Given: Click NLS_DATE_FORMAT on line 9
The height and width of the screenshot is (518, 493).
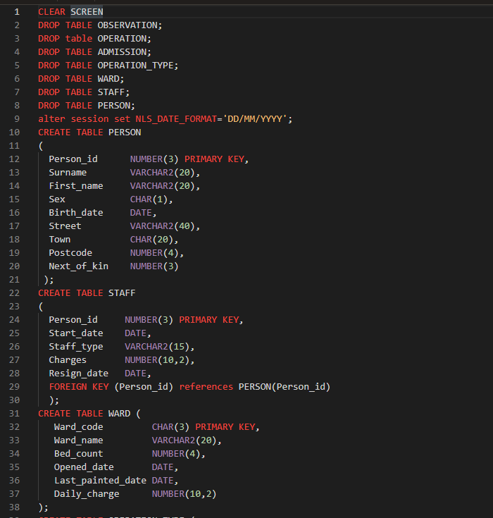Looking at the screenshot, I should coord(176,119).
